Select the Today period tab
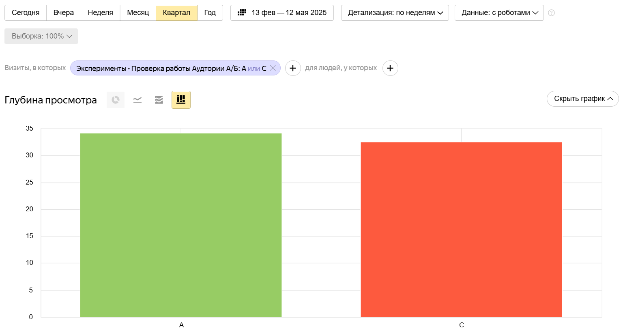This screenshot has width=623, height=333. [26, 13]
